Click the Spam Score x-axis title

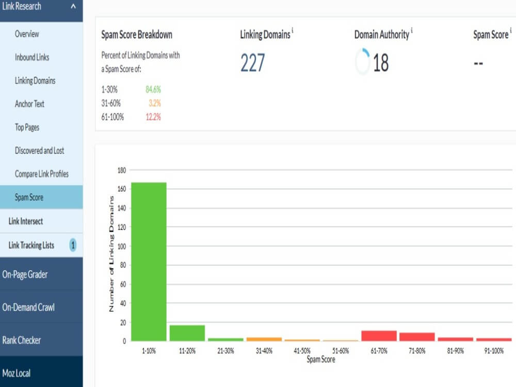(321, 359)
